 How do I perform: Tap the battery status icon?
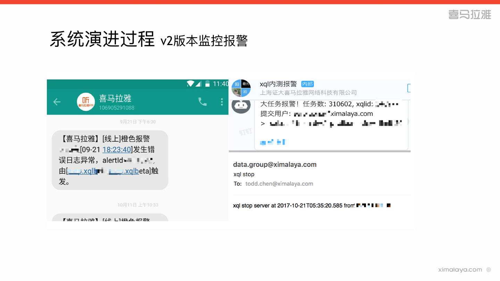pos(207,84)
